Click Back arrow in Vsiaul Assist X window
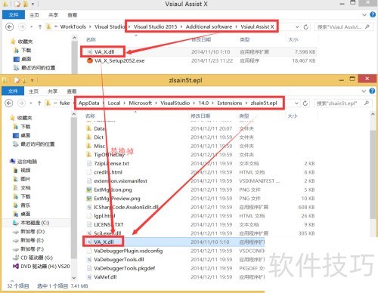378x293 pixels. (x=10, y=26)
